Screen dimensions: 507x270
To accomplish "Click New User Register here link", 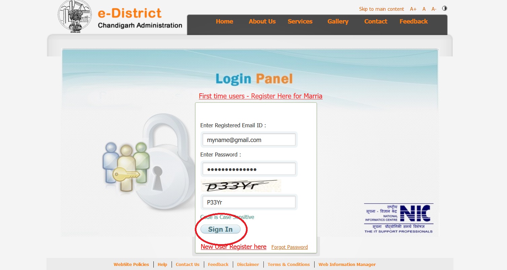I will [233, 247].
